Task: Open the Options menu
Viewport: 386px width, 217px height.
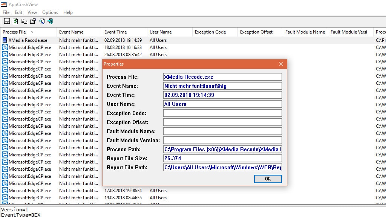Action: (x=50, y=12)
